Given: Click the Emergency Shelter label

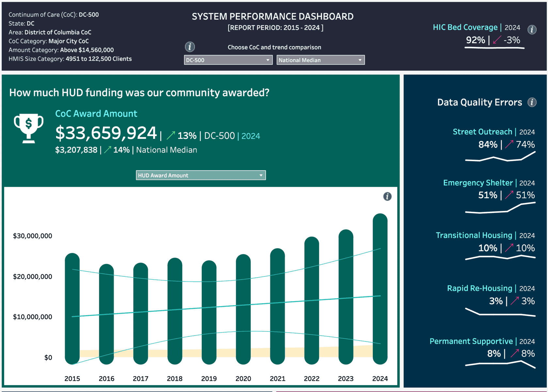Looking at the screenshot, I should pos(478,183).
